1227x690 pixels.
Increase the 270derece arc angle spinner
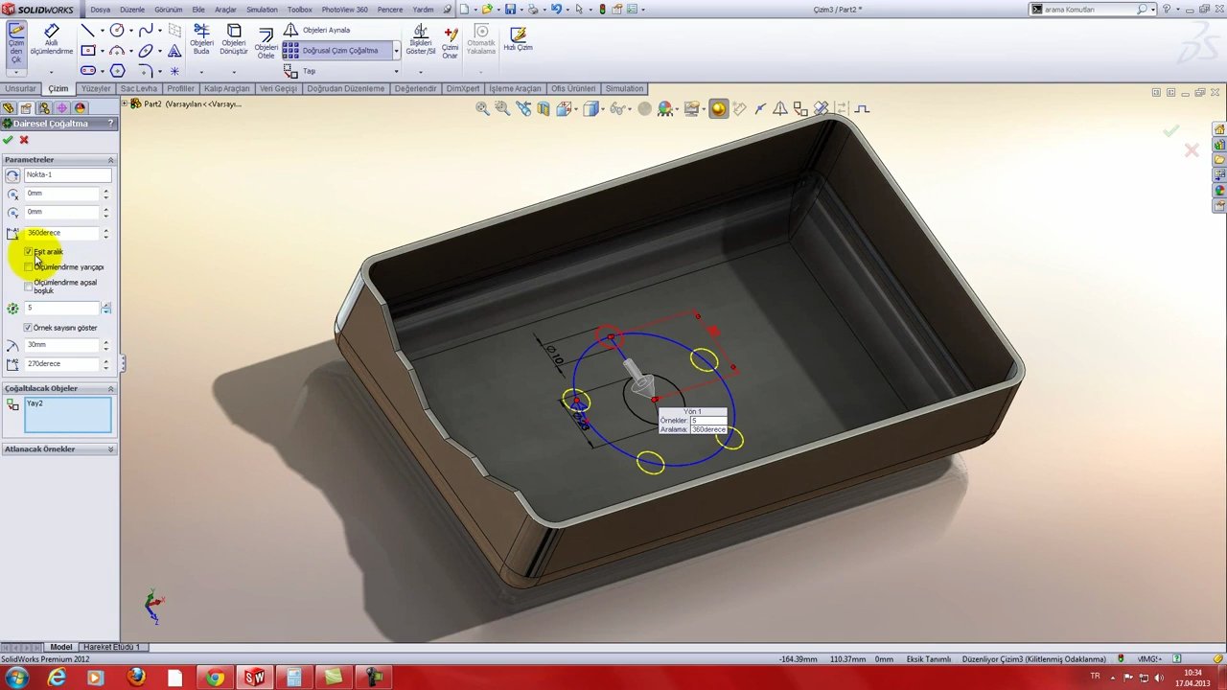point(105,361)
